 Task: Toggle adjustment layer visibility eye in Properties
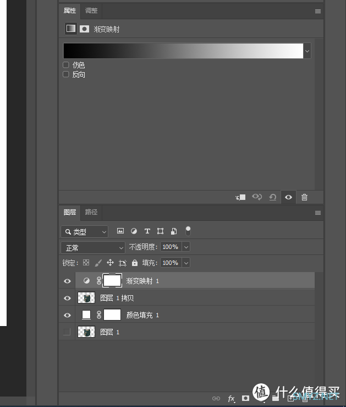click(288, 197)
